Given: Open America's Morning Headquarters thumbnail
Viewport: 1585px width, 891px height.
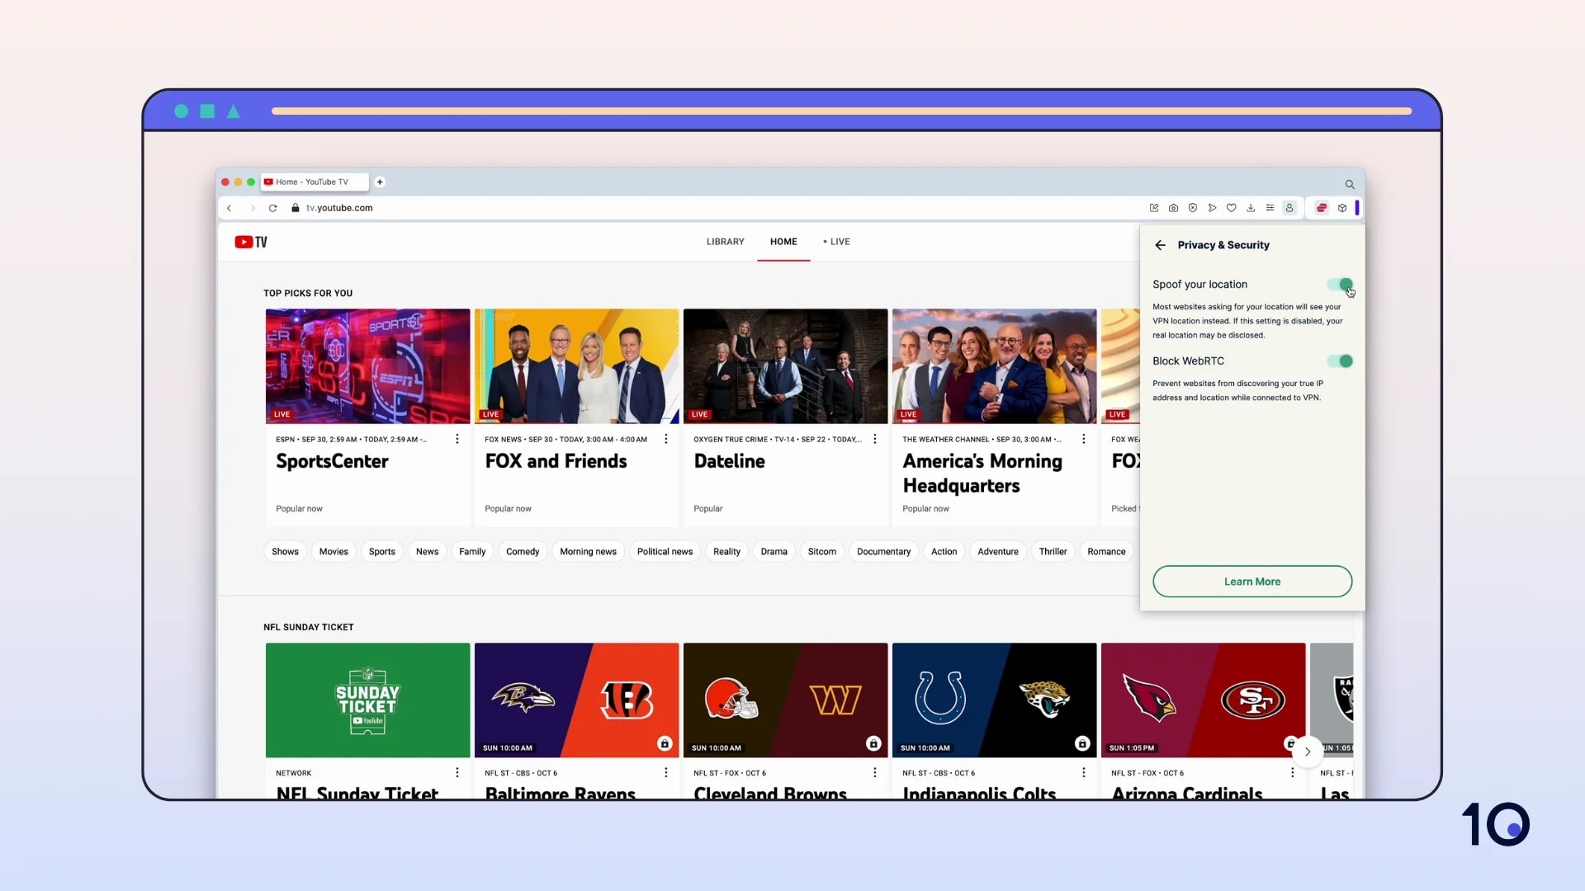Looking at the screenshot, I should [x=994, y=366].
